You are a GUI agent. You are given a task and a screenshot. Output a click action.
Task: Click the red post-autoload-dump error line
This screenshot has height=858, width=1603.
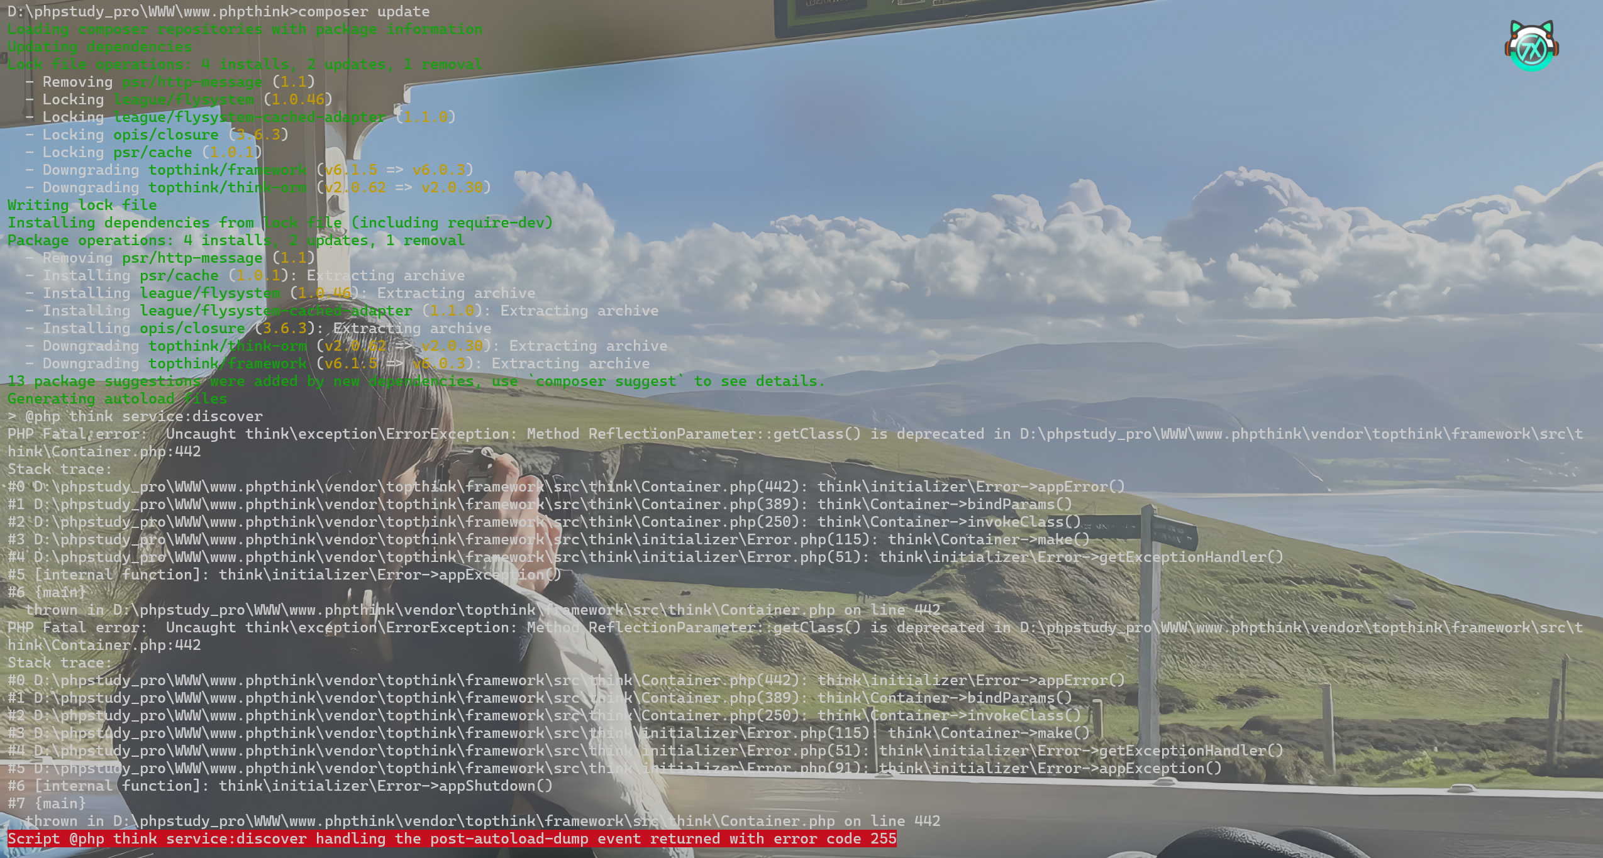(452, 839)
